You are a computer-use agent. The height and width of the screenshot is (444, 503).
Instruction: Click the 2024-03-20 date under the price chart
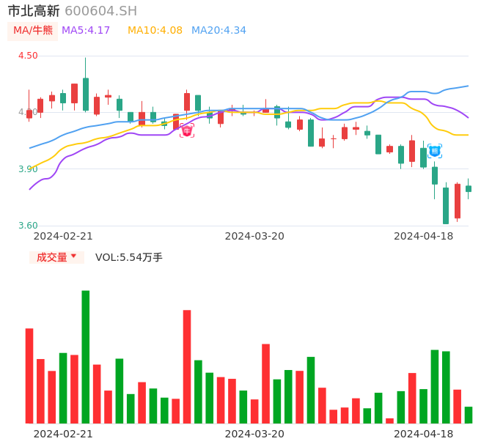point(254,236)
